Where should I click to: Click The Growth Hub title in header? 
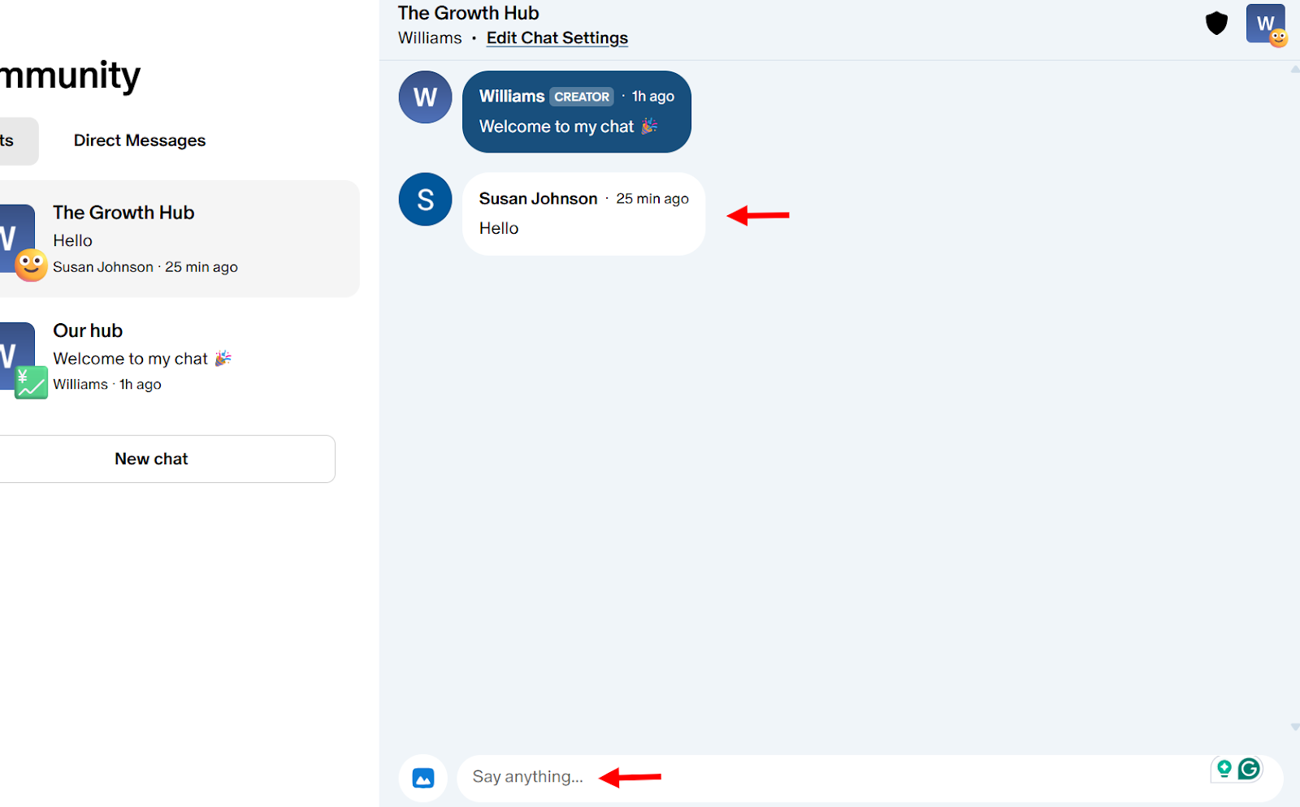tap(469, 13)
